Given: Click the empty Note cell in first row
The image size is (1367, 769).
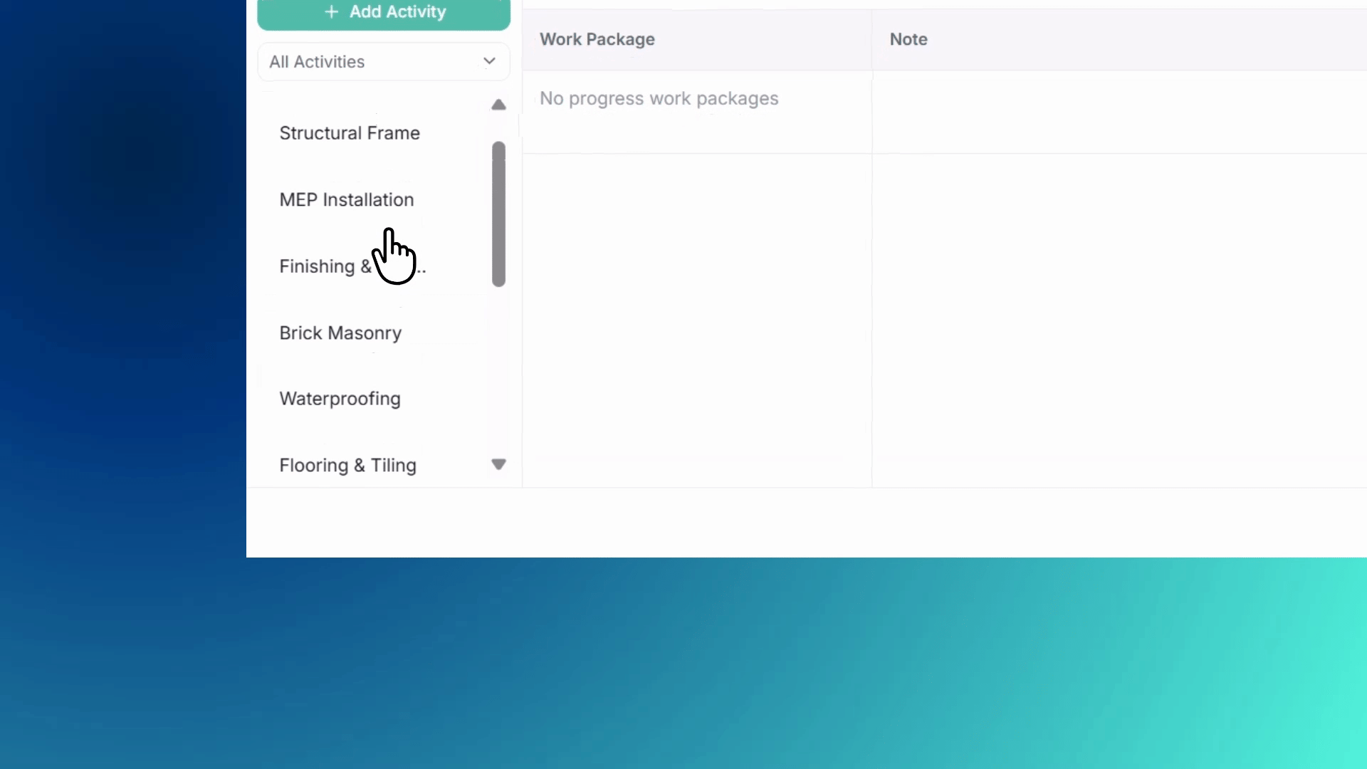Looking at the screenshot, I should [x=1119, y=112].
